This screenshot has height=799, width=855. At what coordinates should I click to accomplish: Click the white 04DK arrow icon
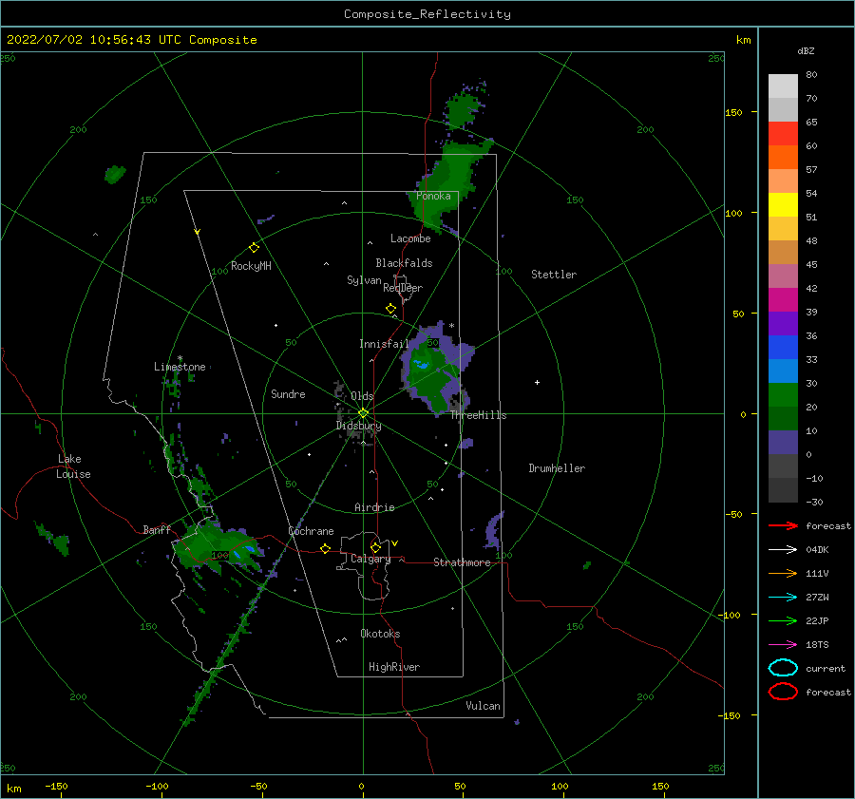783,550
